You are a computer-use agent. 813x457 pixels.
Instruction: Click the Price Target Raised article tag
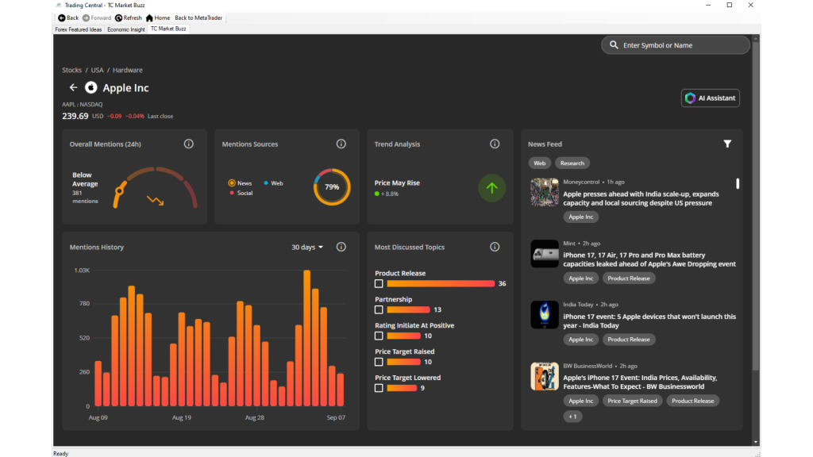632,401
